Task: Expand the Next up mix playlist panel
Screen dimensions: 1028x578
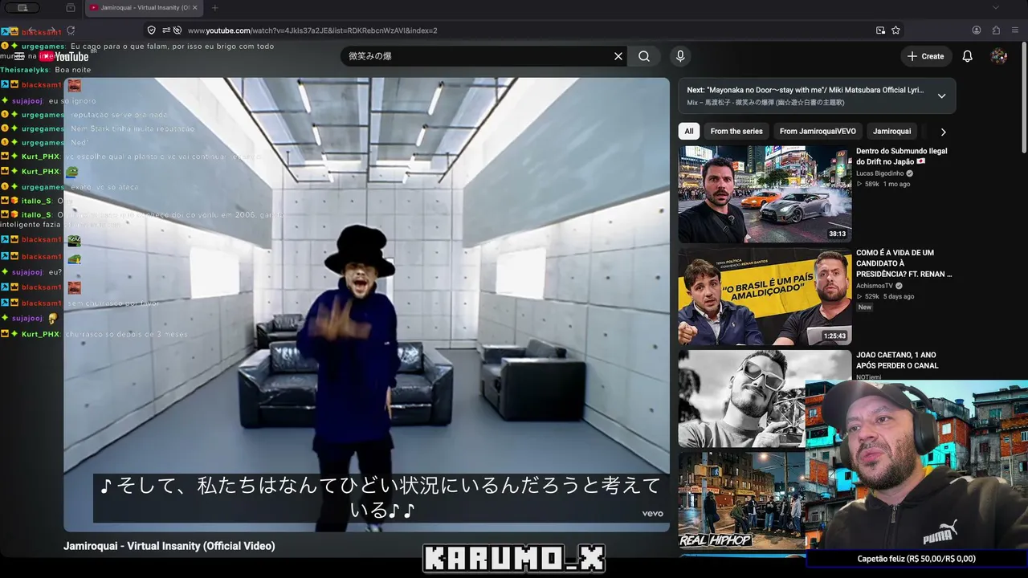Action: (941, 96)
